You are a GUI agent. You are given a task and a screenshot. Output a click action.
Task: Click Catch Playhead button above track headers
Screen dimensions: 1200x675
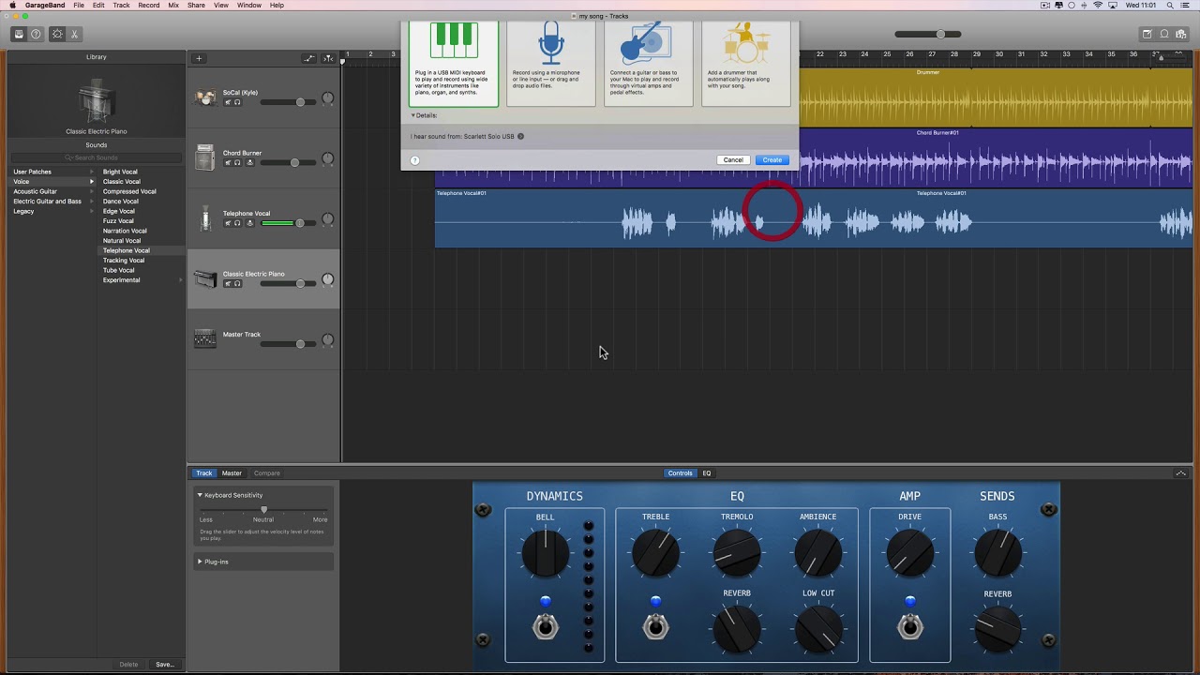tap(328, 58)
